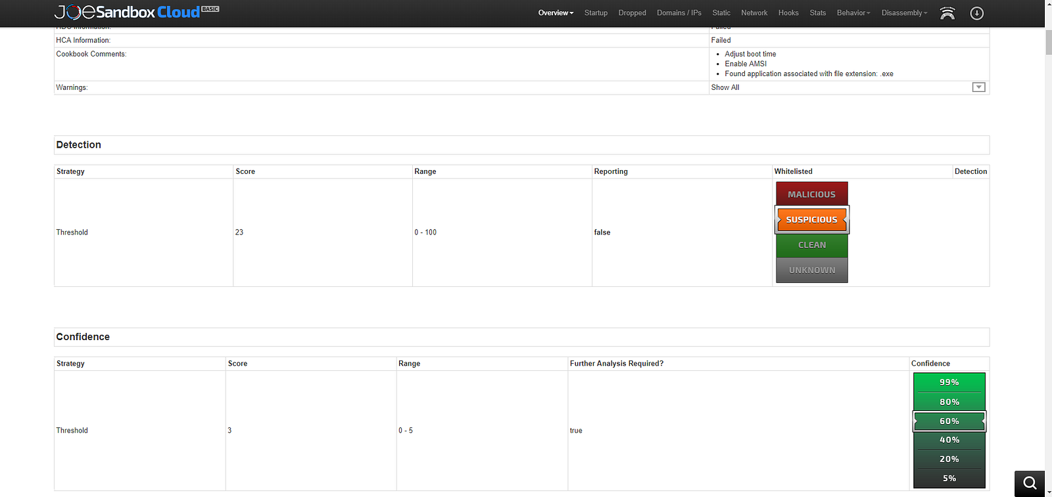1052x497 pixels.
Task: Click the 'Adjust boot time' comment
Action: point(750,54)
